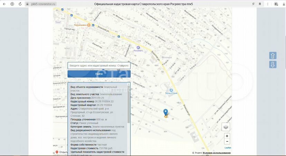
Task: Click the Этокская ул. label near Пивзаправка
Action: (x=103, y=29)
